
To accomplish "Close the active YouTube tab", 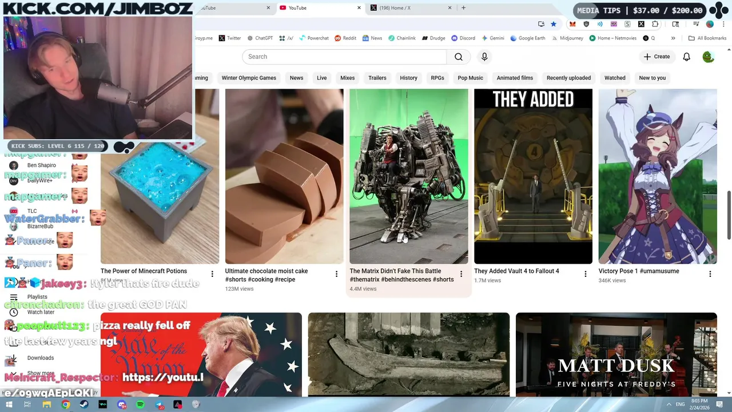I will pyautogui.click(x=359, y=8).
